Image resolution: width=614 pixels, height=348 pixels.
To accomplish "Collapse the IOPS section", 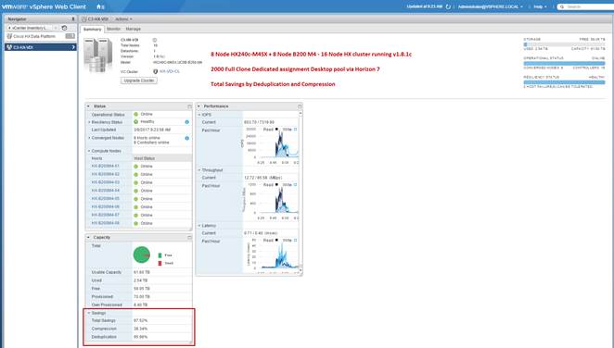I will (199, 115).
